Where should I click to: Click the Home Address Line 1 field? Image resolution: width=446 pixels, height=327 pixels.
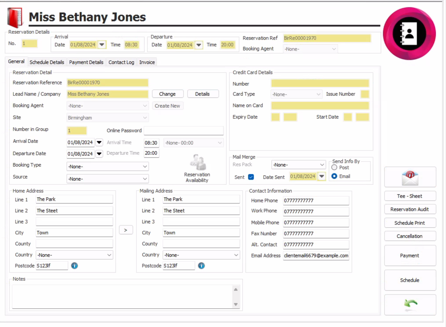point(74,199)
